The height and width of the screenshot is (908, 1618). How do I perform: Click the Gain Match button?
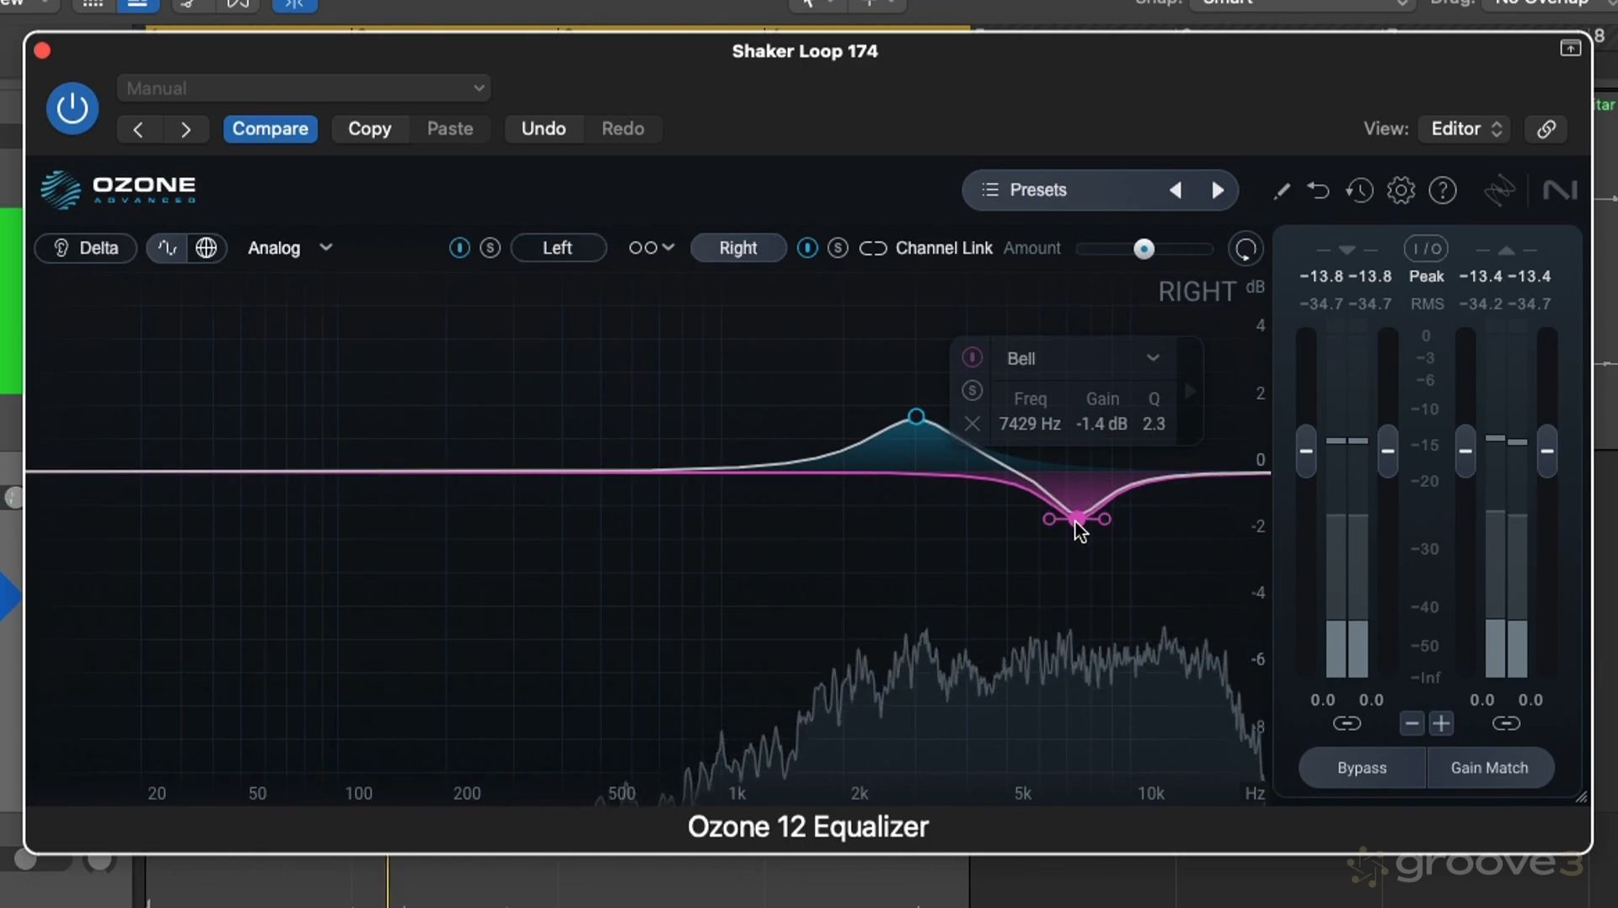[x=1490, y=768]
